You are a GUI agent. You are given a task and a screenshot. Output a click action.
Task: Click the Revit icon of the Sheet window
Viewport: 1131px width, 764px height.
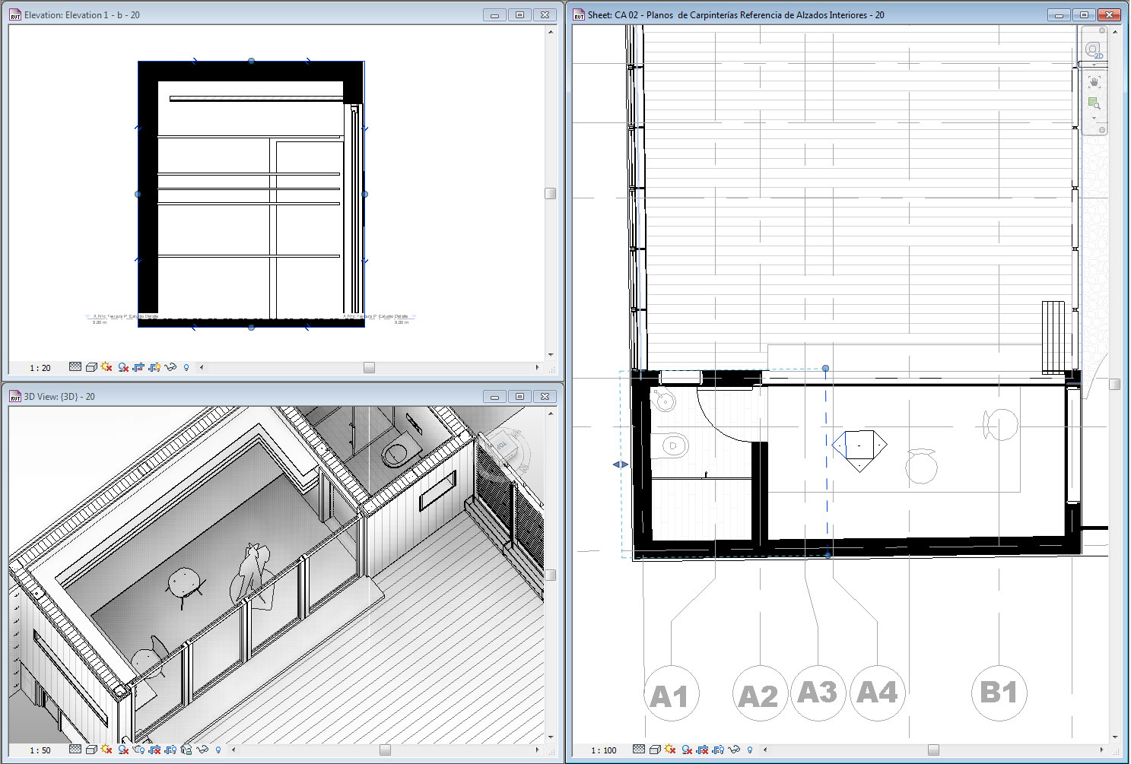click(x=579, y=15)
